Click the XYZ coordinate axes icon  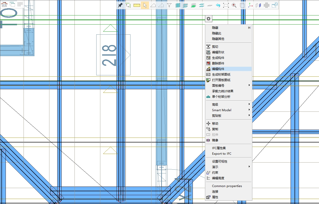[250, 5]
